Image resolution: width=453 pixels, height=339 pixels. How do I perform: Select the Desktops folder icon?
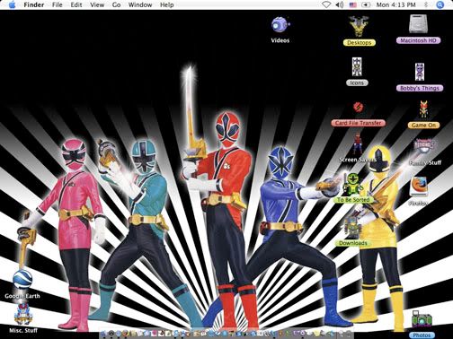(359, 26)
